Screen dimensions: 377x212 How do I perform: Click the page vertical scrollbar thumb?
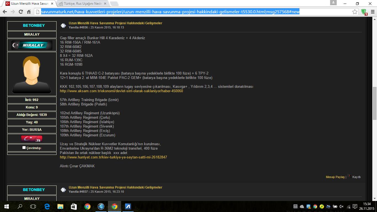coord(375,103)
